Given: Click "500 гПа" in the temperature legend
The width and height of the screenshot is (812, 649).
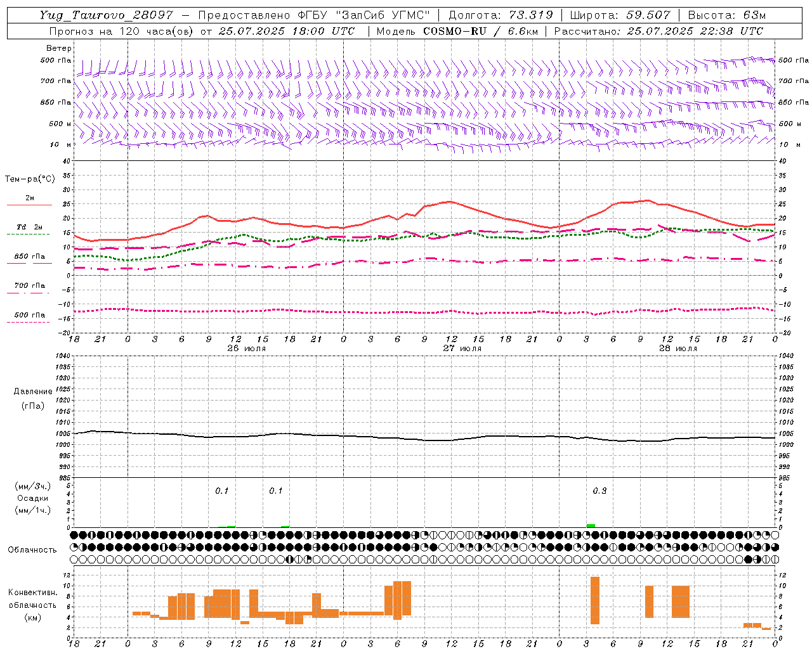Looking at the screenshot, I should click(30, 314).
